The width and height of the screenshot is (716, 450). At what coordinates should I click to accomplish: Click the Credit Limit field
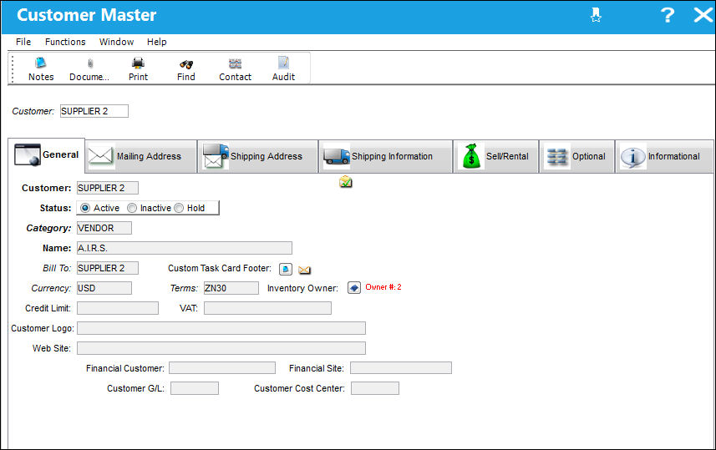[118, 309]
